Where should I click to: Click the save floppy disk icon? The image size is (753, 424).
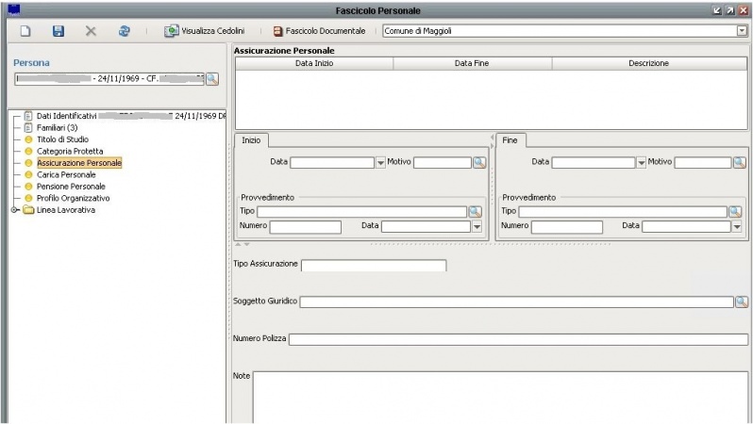(x=59, y=31)
